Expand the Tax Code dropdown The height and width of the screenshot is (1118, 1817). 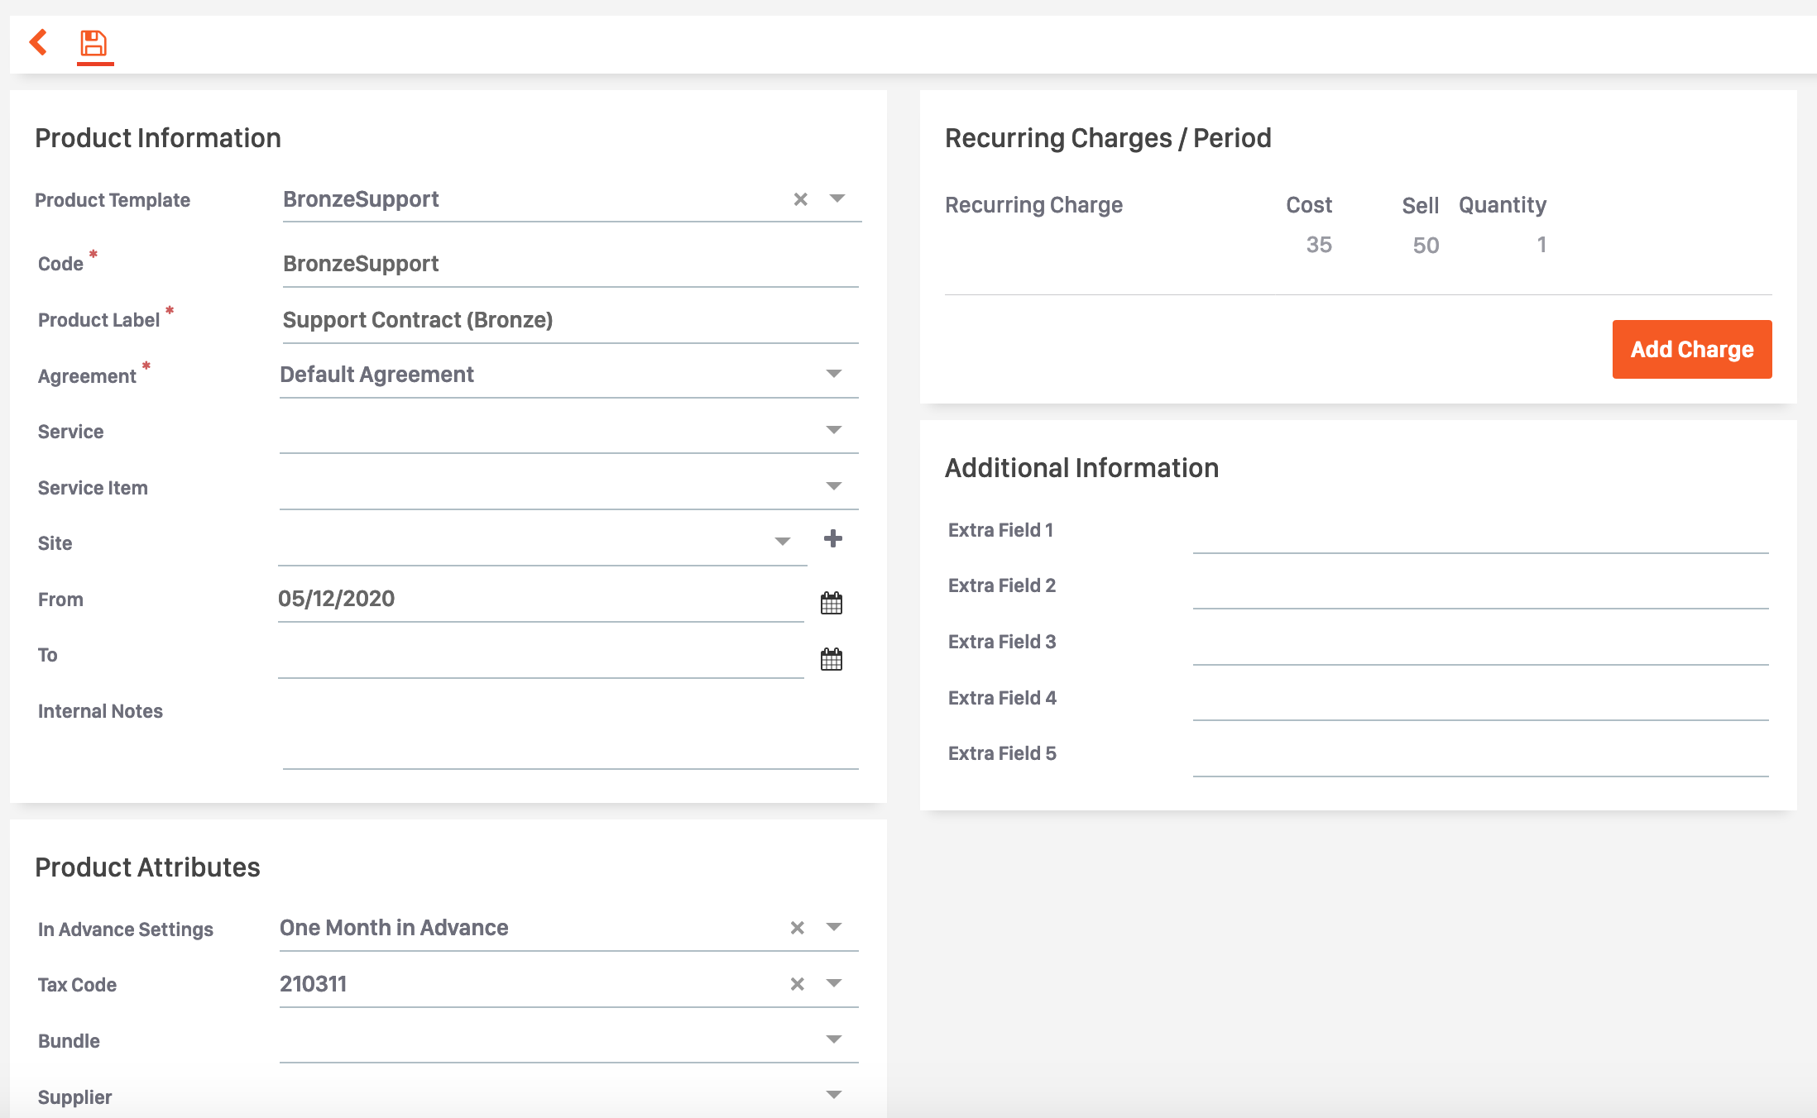point(834,983)
